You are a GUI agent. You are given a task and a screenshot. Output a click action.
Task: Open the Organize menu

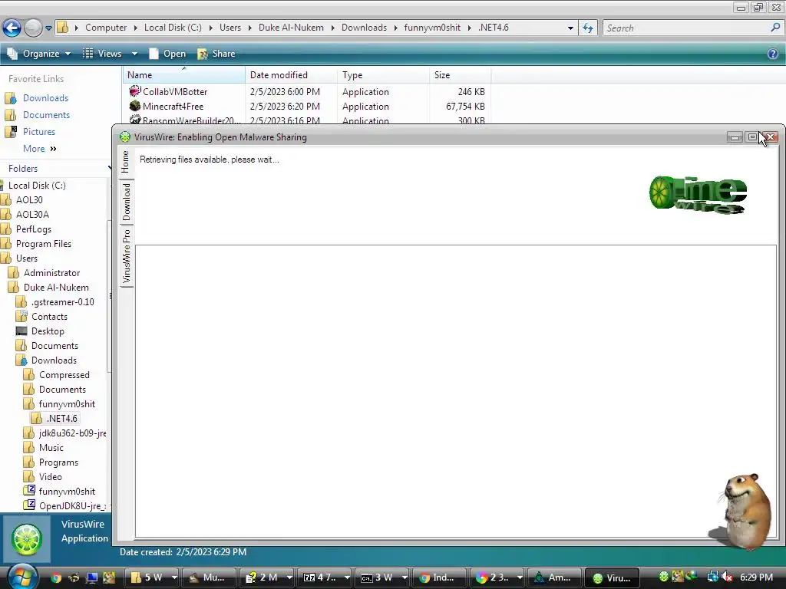(39, 54)
